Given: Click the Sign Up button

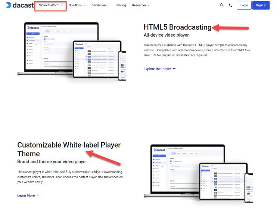Looking at the screenshot, I should (261, 5).
